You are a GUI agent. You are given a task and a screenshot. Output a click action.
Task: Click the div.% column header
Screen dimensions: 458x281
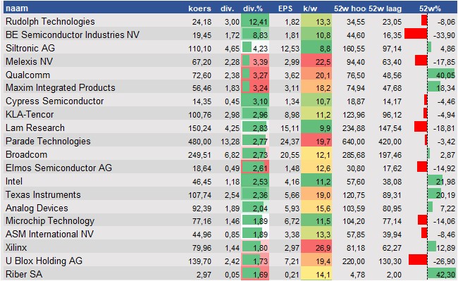(x=253, y=8)
